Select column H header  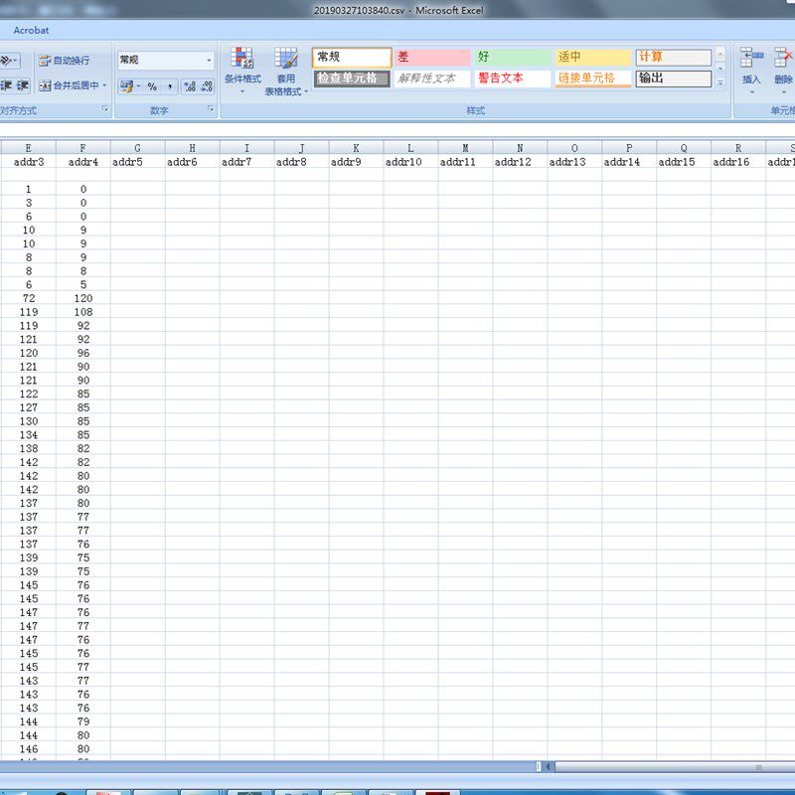(x=192, y=147)
